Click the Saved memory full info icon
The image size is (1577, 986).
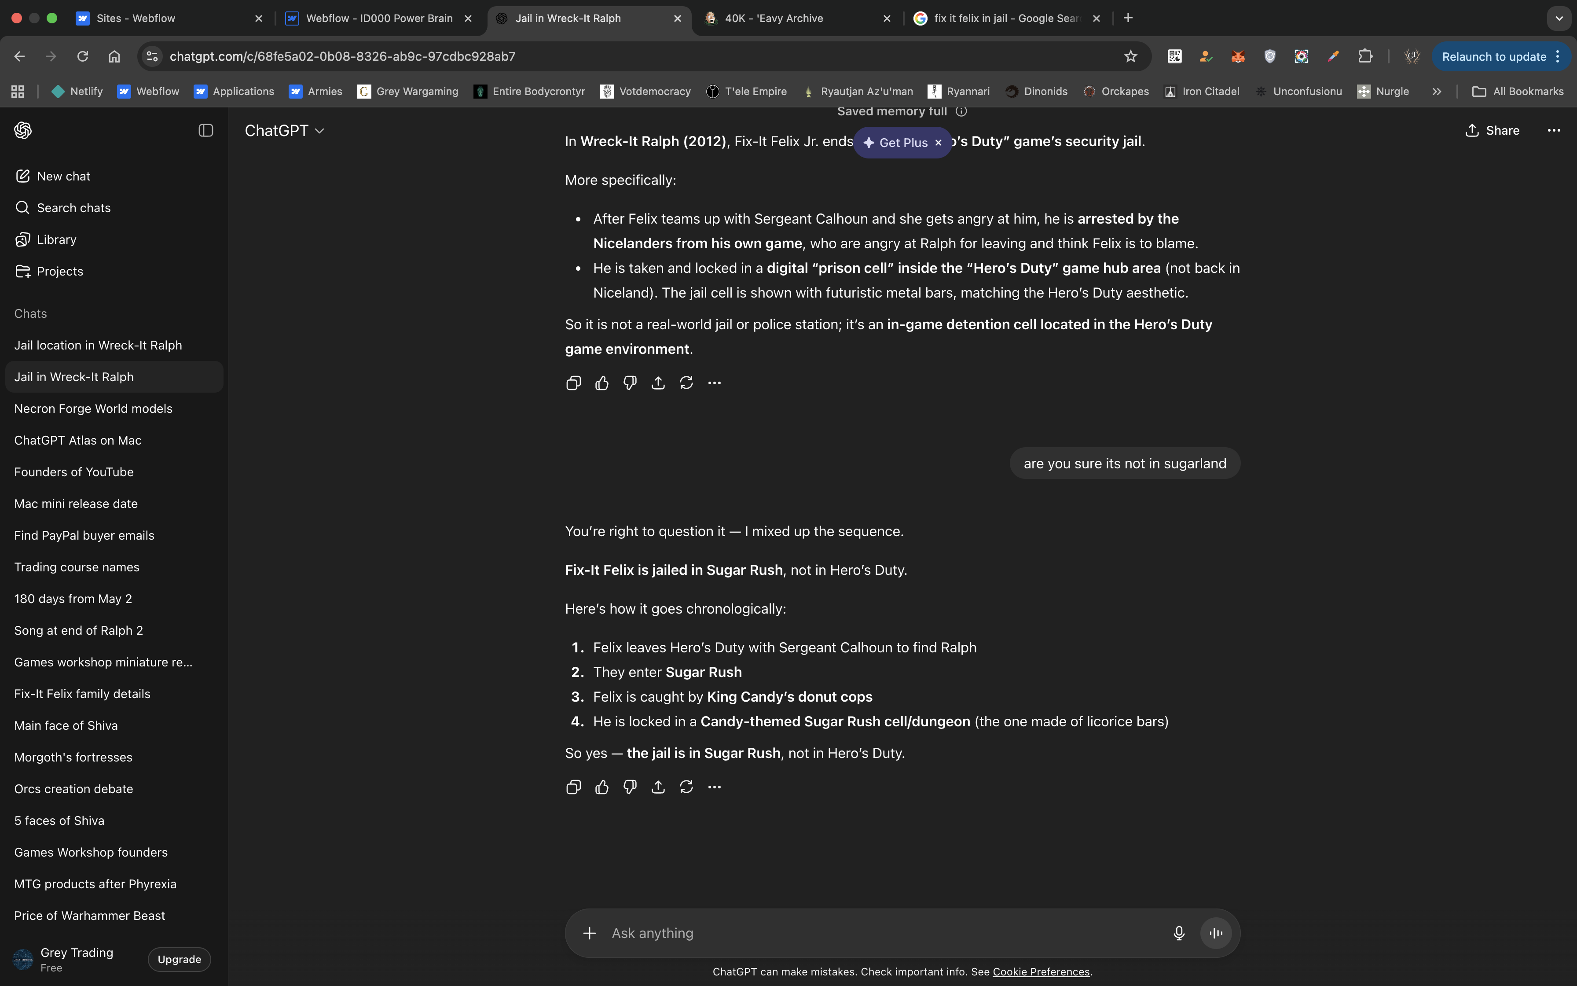point(961,111)
